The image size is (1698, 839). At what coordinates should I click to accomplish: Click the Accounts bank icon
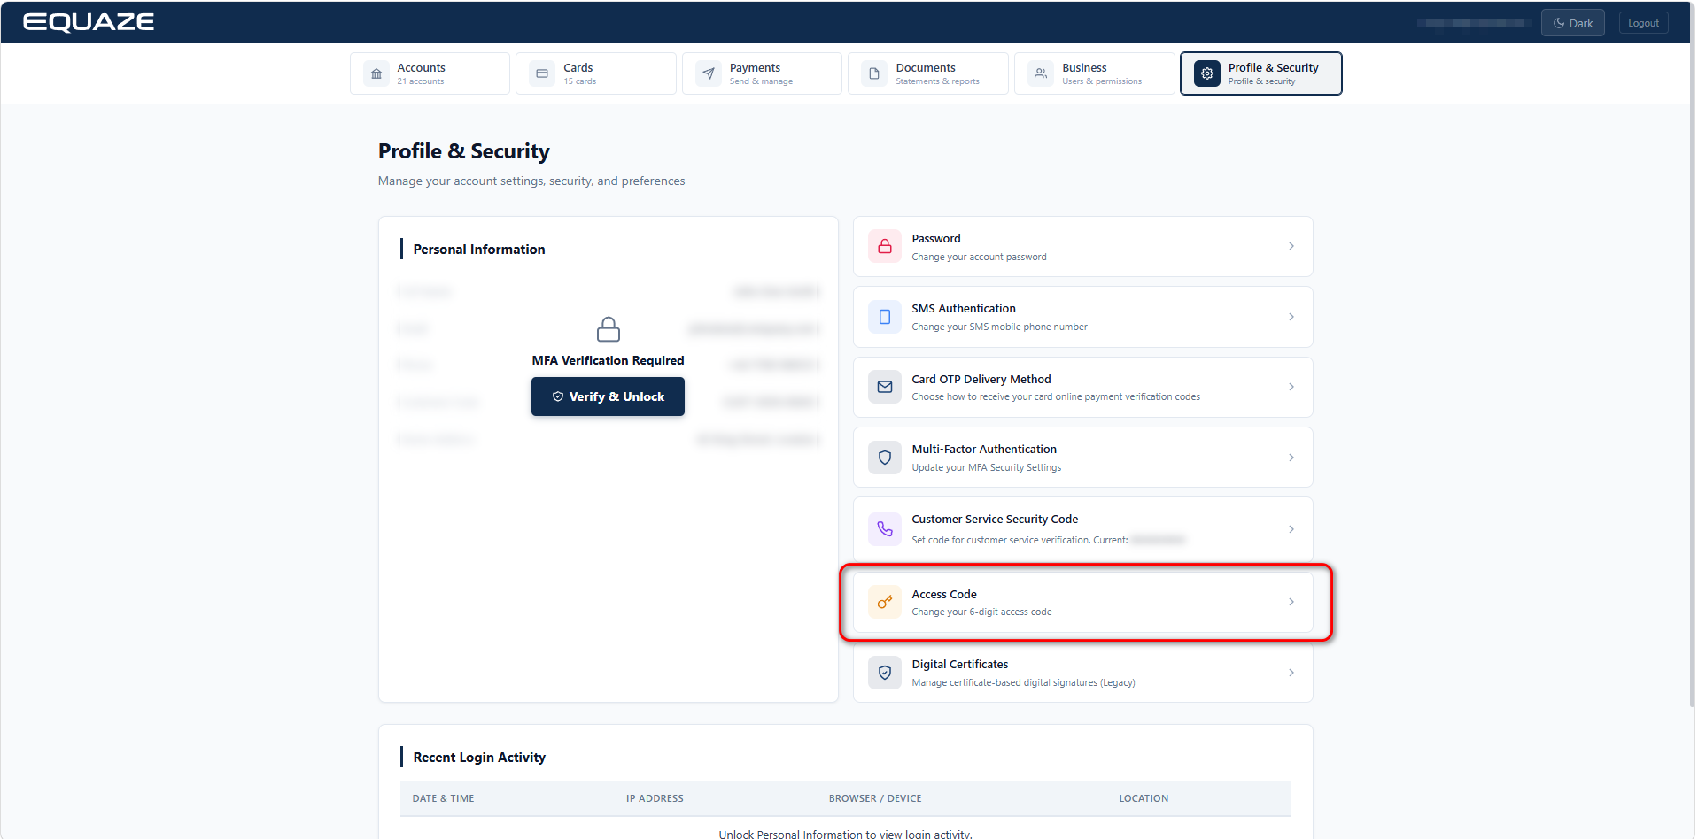tap(376, 73)
